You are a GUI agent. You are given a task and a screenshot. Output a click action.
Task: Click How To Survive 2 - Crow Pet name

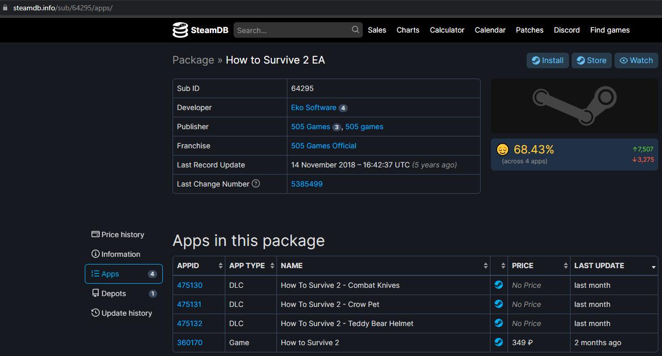pos(330,304)
